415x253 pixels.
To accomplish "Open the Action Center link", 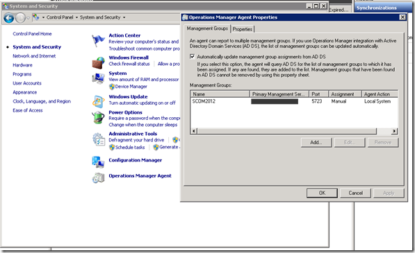I will point(124,35).
